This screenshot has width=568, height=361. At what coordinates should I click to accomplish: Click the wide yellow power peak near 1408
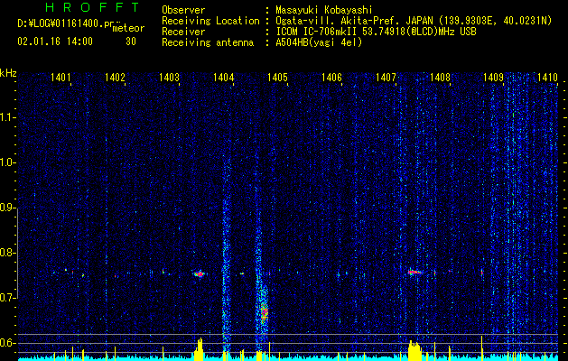point(415,350)
